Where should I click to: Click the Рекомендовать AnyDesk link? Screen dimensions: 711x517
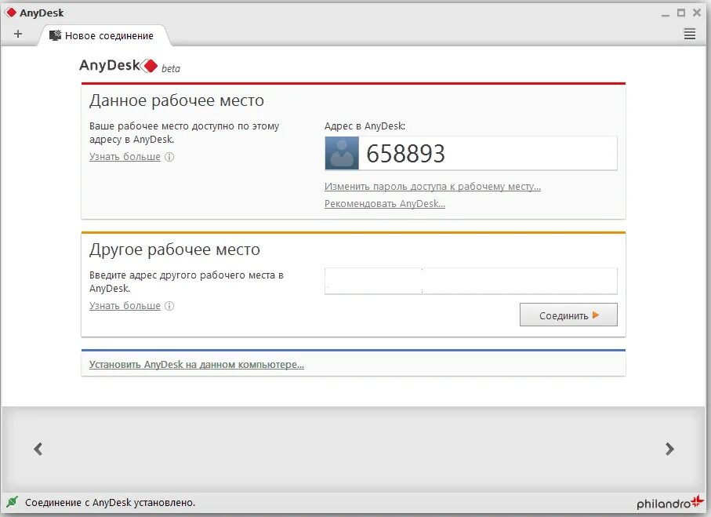(385, 203)
